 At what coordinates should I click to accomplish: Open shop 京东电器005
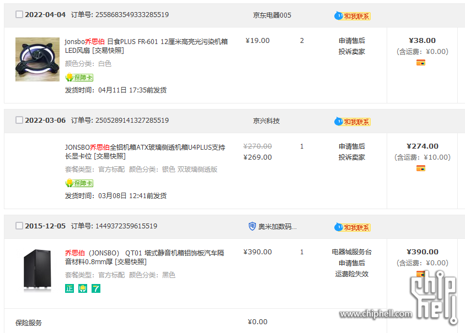(x=272, y=15)
